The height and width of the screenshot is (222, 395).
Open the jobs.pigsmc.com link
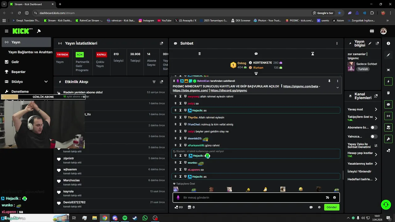click(x=190, y=91)
